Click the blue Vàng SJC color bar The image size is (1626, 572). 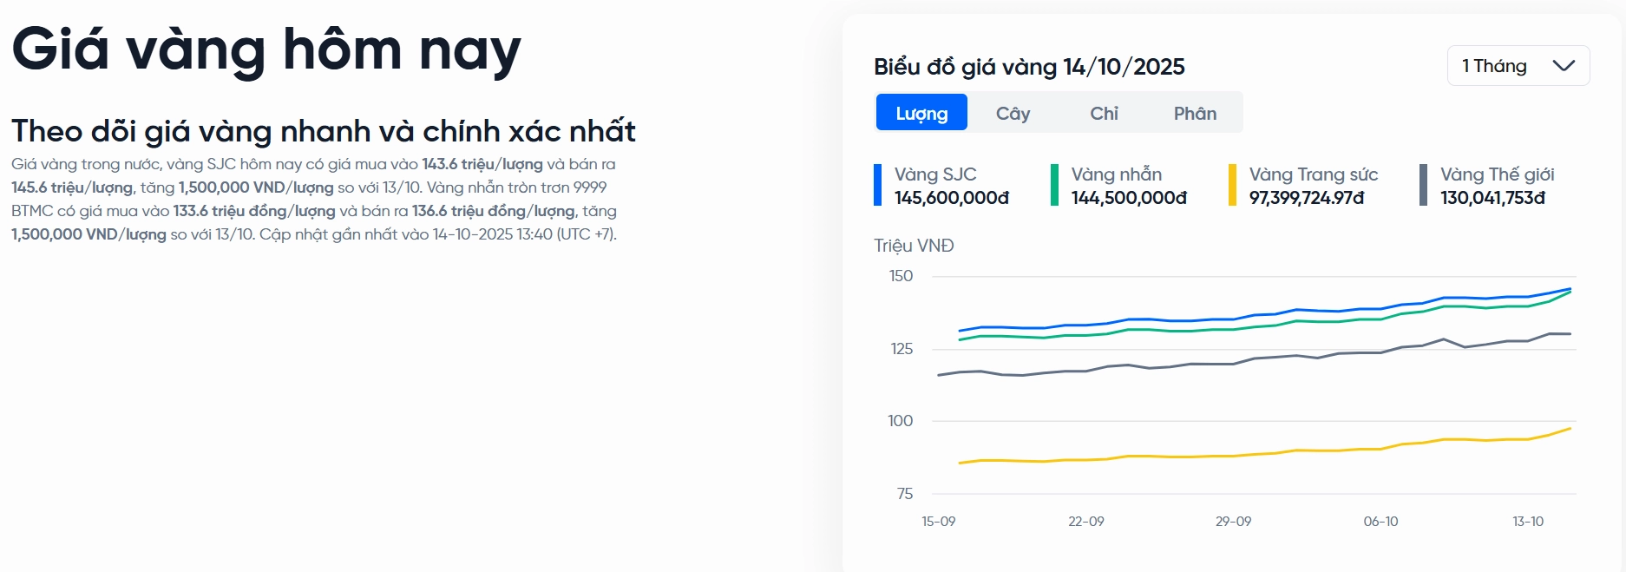[877, 185]
